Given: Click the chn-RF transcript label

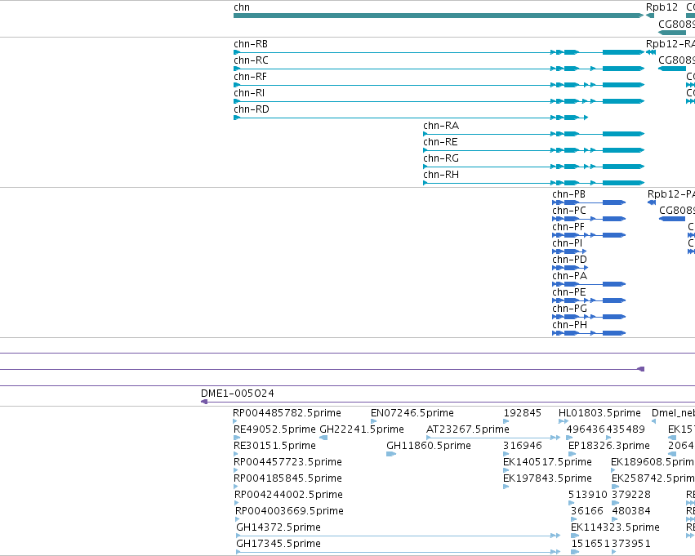Looking at the screenshot, I should (x=250, y=77).
